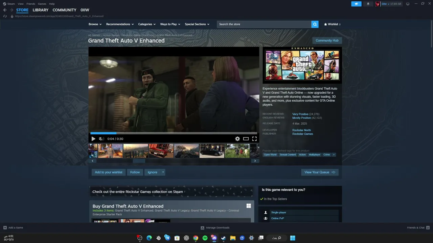Screen dimensions: 433x243
Task: Select the black limousine screenshot thumbnail
Action: click(212, 151)
